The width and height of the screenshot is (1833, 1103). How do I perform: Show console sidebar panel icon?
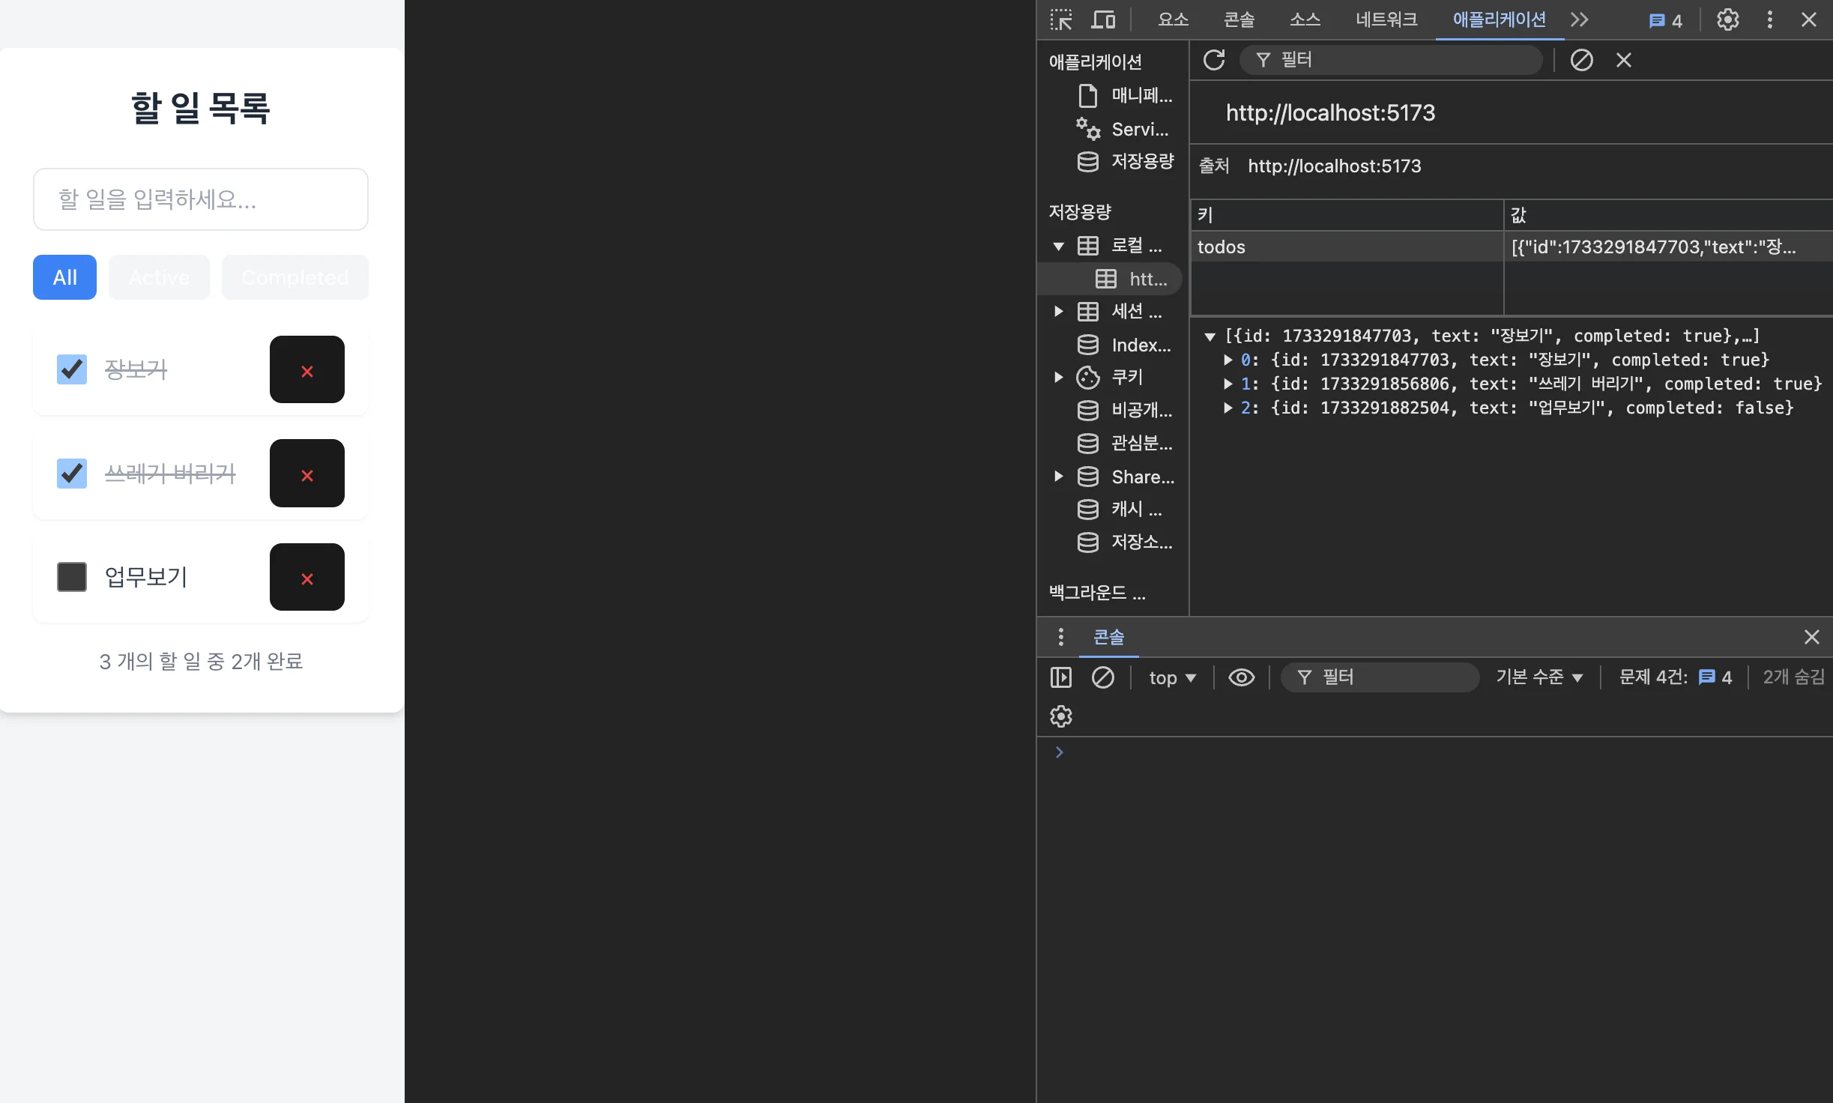click(x=1060, y=677)
